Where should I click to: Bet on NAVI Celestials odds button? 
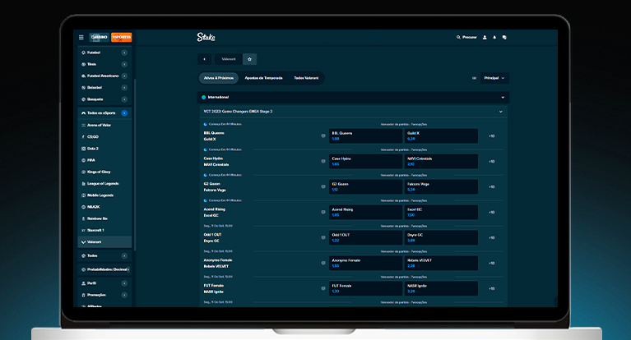tap(441, 161)
